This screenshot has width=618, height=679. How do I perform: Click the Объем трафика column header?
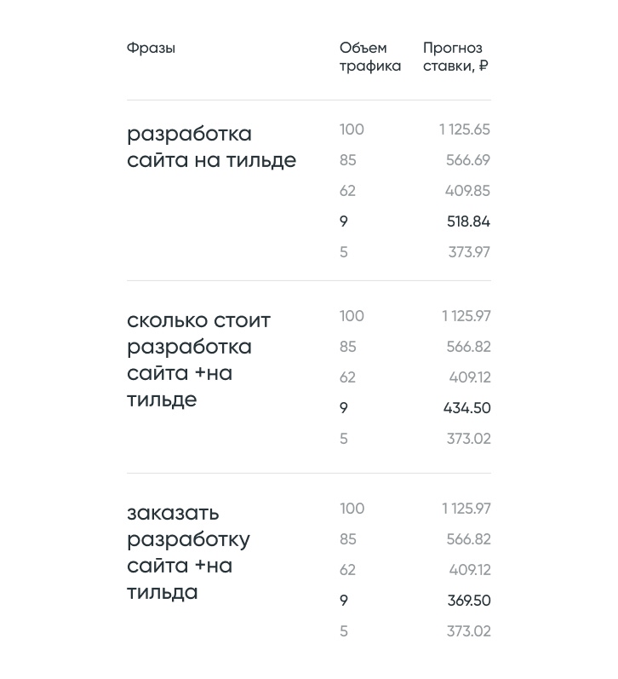tap(370, 57)
